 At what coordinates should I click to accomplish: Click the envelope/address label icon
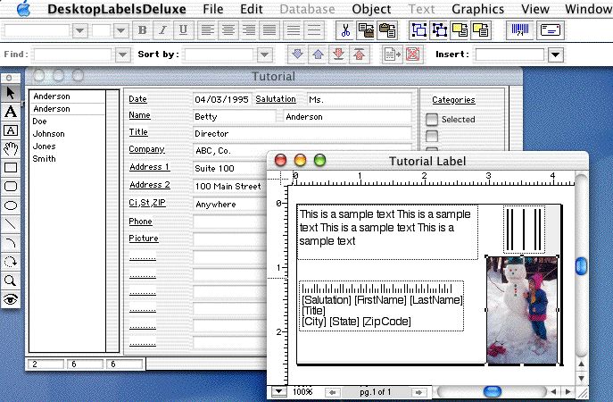click(x=550, y=30)
